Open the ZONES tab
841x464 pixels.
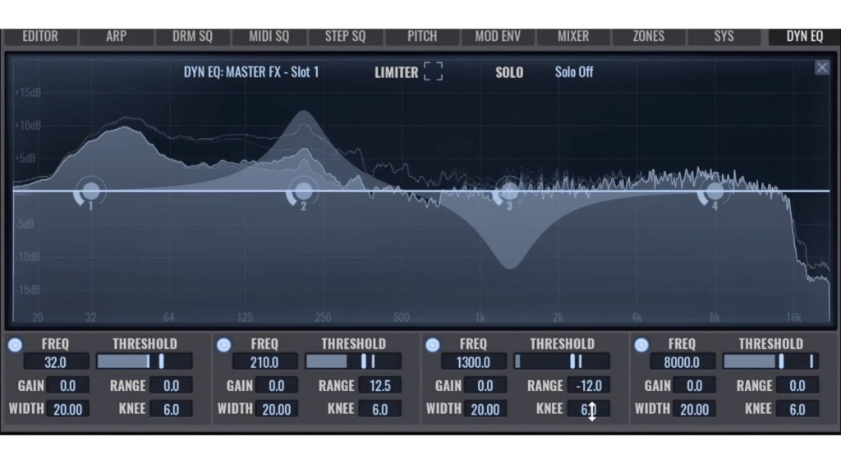click(x=649, y=36)
